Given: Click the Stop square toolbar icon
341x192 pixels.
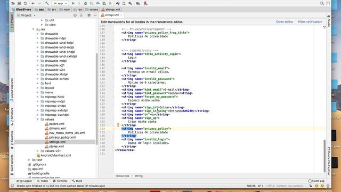Looking at the screenshot, I should (110, 3).
